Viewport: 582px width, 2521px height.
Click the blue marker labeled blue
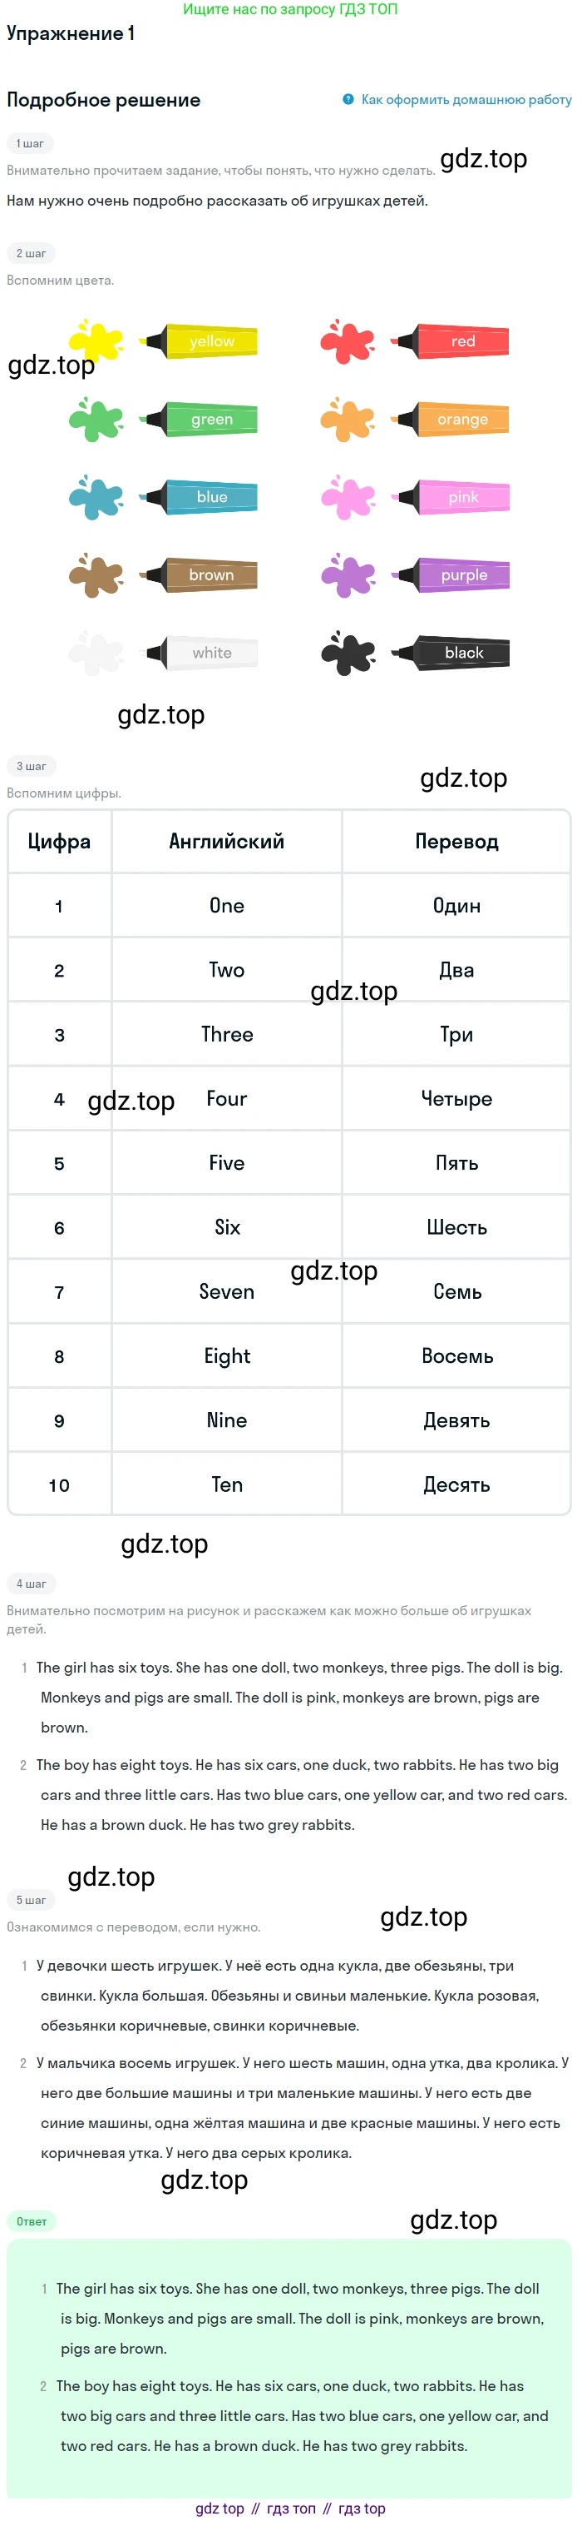[x=198, y=497]
